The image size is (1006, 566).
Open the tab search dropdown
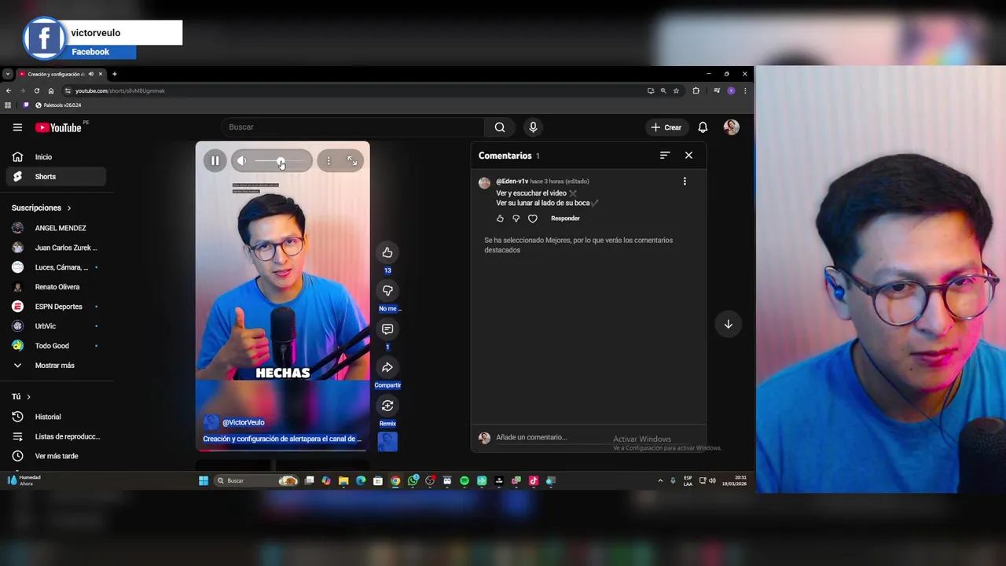7,74
